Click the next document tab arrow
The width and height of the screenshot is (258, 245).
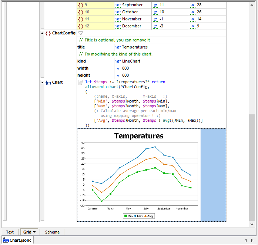point(252,240)
